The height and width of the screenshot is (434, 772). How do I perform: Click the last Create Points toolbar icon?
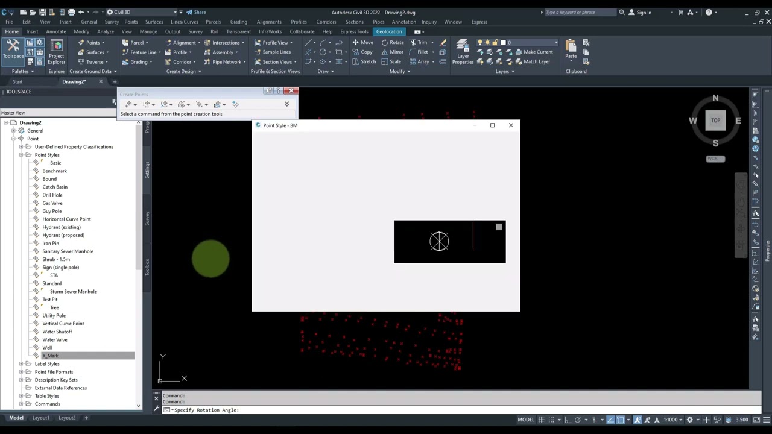pyautogui.click(x=235, y=104)
